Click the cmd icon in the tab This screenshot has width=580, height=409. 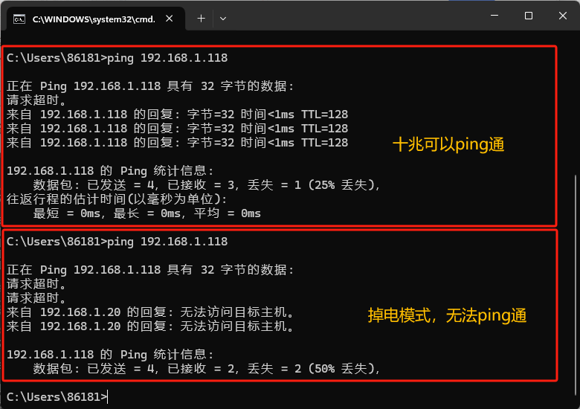20,19
